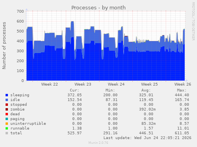
Task: Select the 'dead' legend label
Action: [15, 114]
